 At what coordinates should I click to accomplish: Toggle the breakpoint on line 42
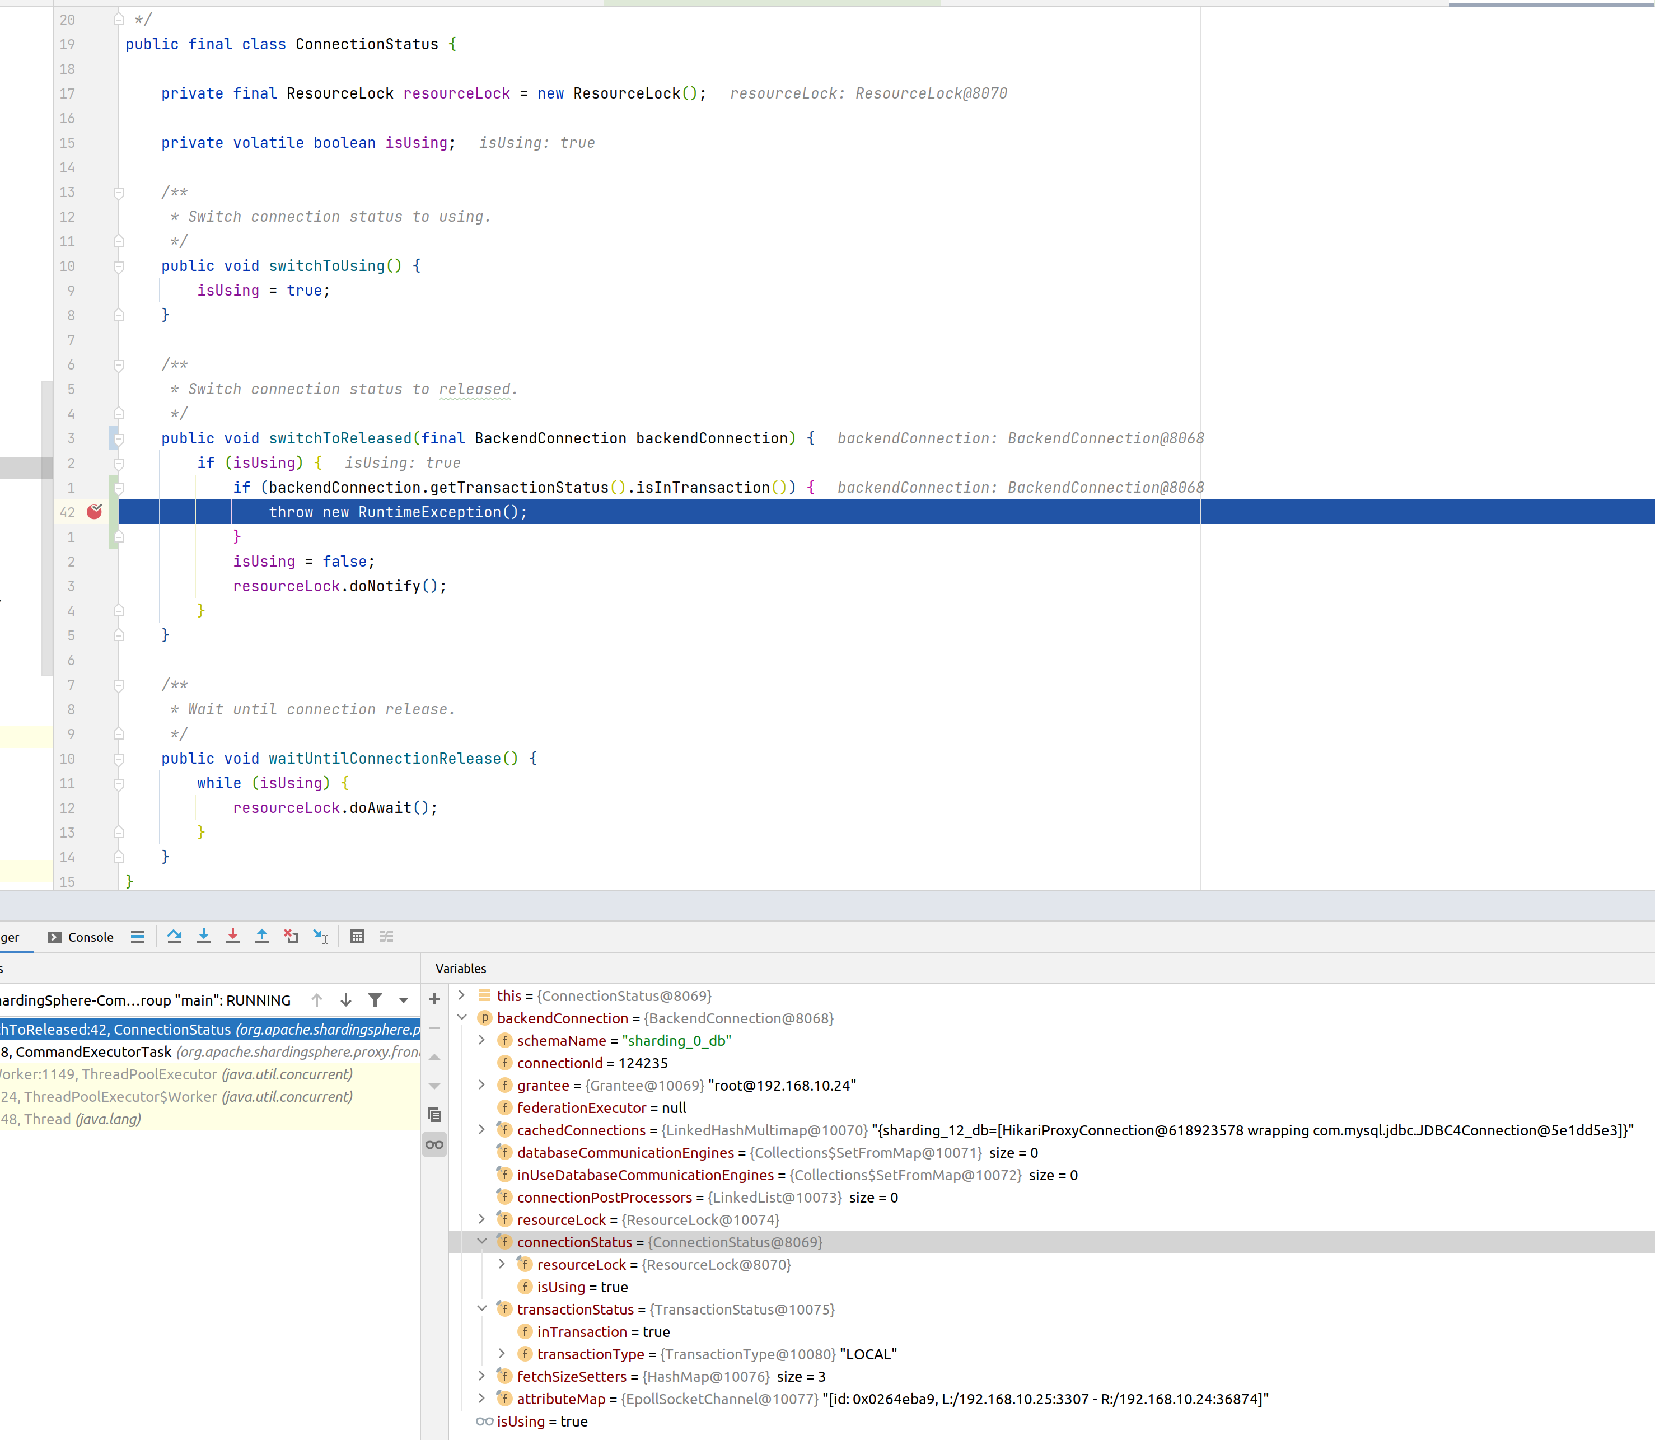tap(95, 512)
